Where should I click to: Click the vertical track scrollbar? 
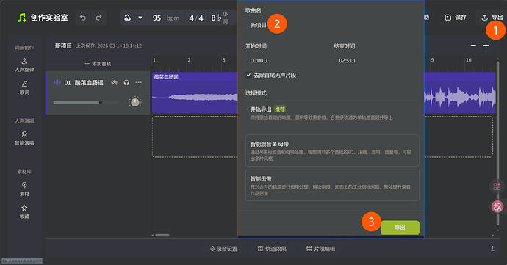(497, 142)
